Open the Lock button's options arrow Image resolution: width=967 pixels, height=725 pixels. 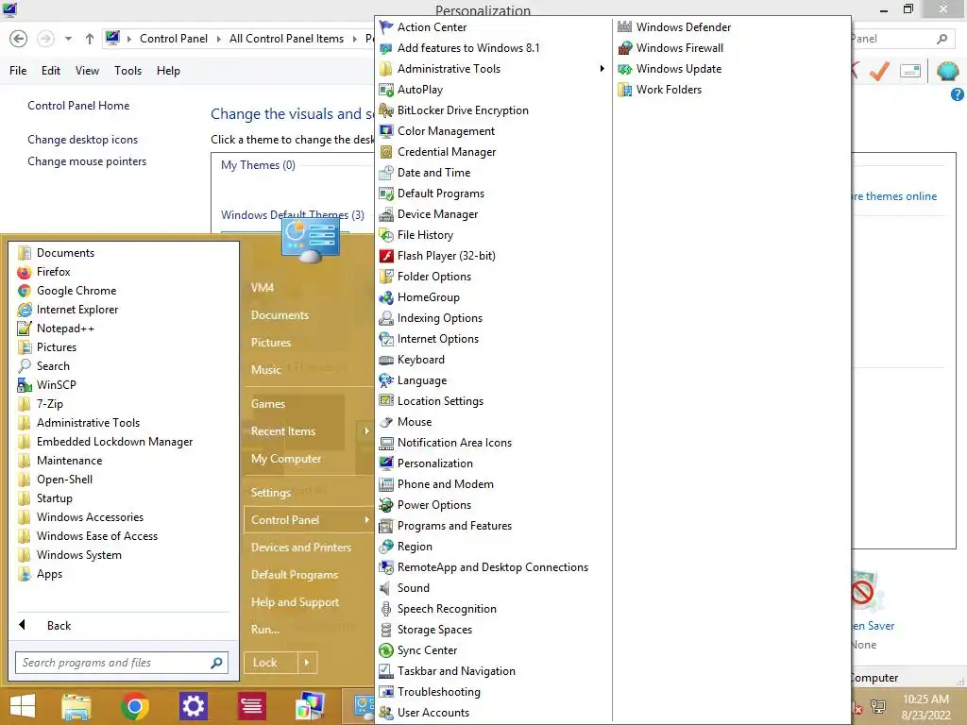(307, 663)
